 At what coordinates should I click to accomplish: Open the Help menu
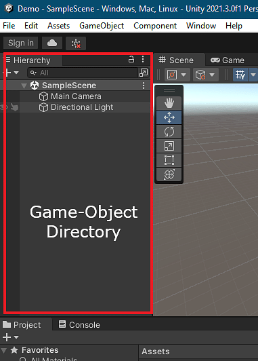[x=234, y=26]
